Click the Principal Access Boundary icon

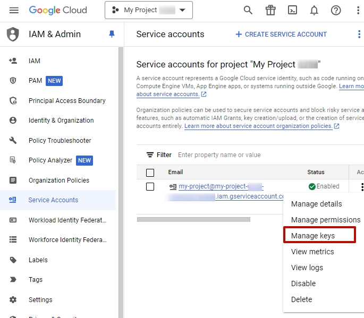tap(13, 101)
